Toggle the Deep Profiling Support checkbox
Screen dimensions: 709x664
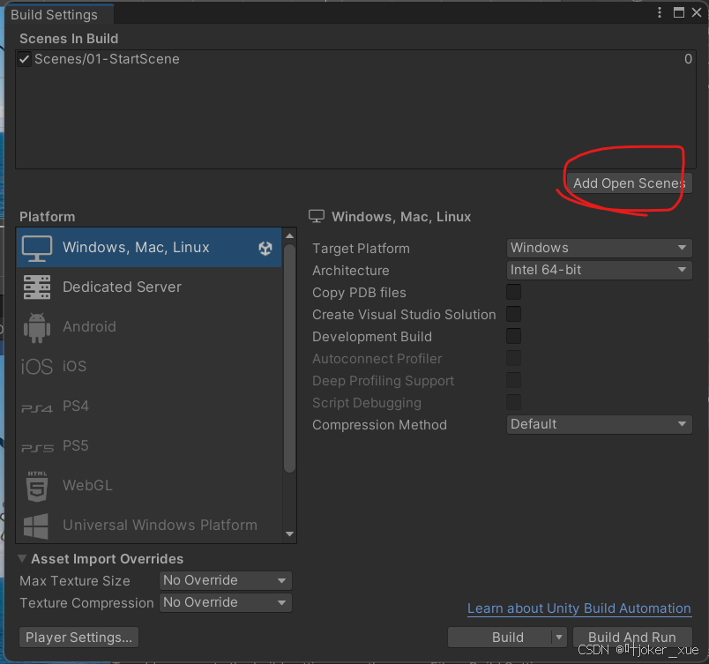pos(513,381)
